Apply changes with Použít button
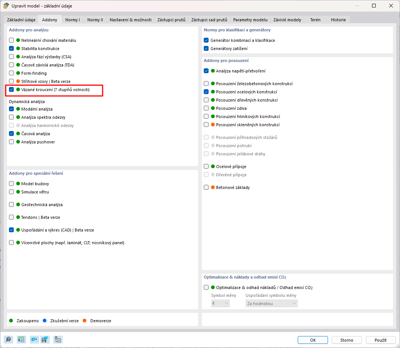The image size is (400, 348). [381, 340]
